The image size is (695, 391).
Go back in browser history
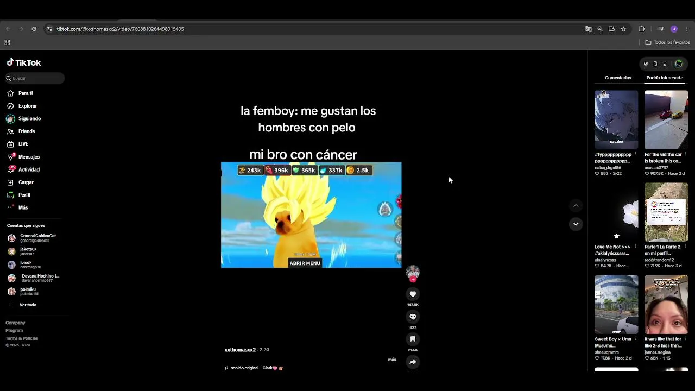coord(8,29)
